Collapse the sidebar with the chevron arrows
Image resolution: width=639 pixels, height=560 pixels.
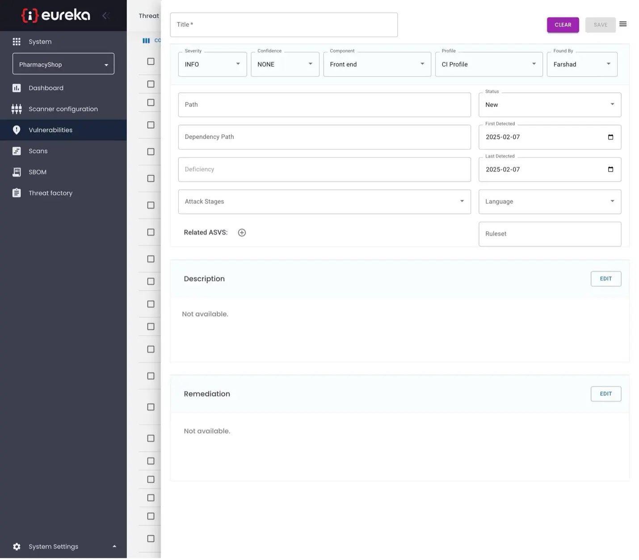click(x=106, y=15)
